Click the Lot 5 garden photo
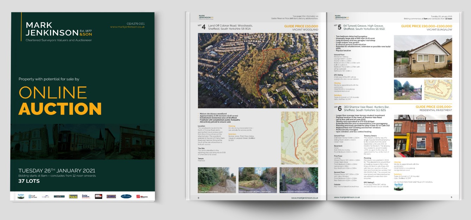This screenshot has width=471, height=220. 408,90
